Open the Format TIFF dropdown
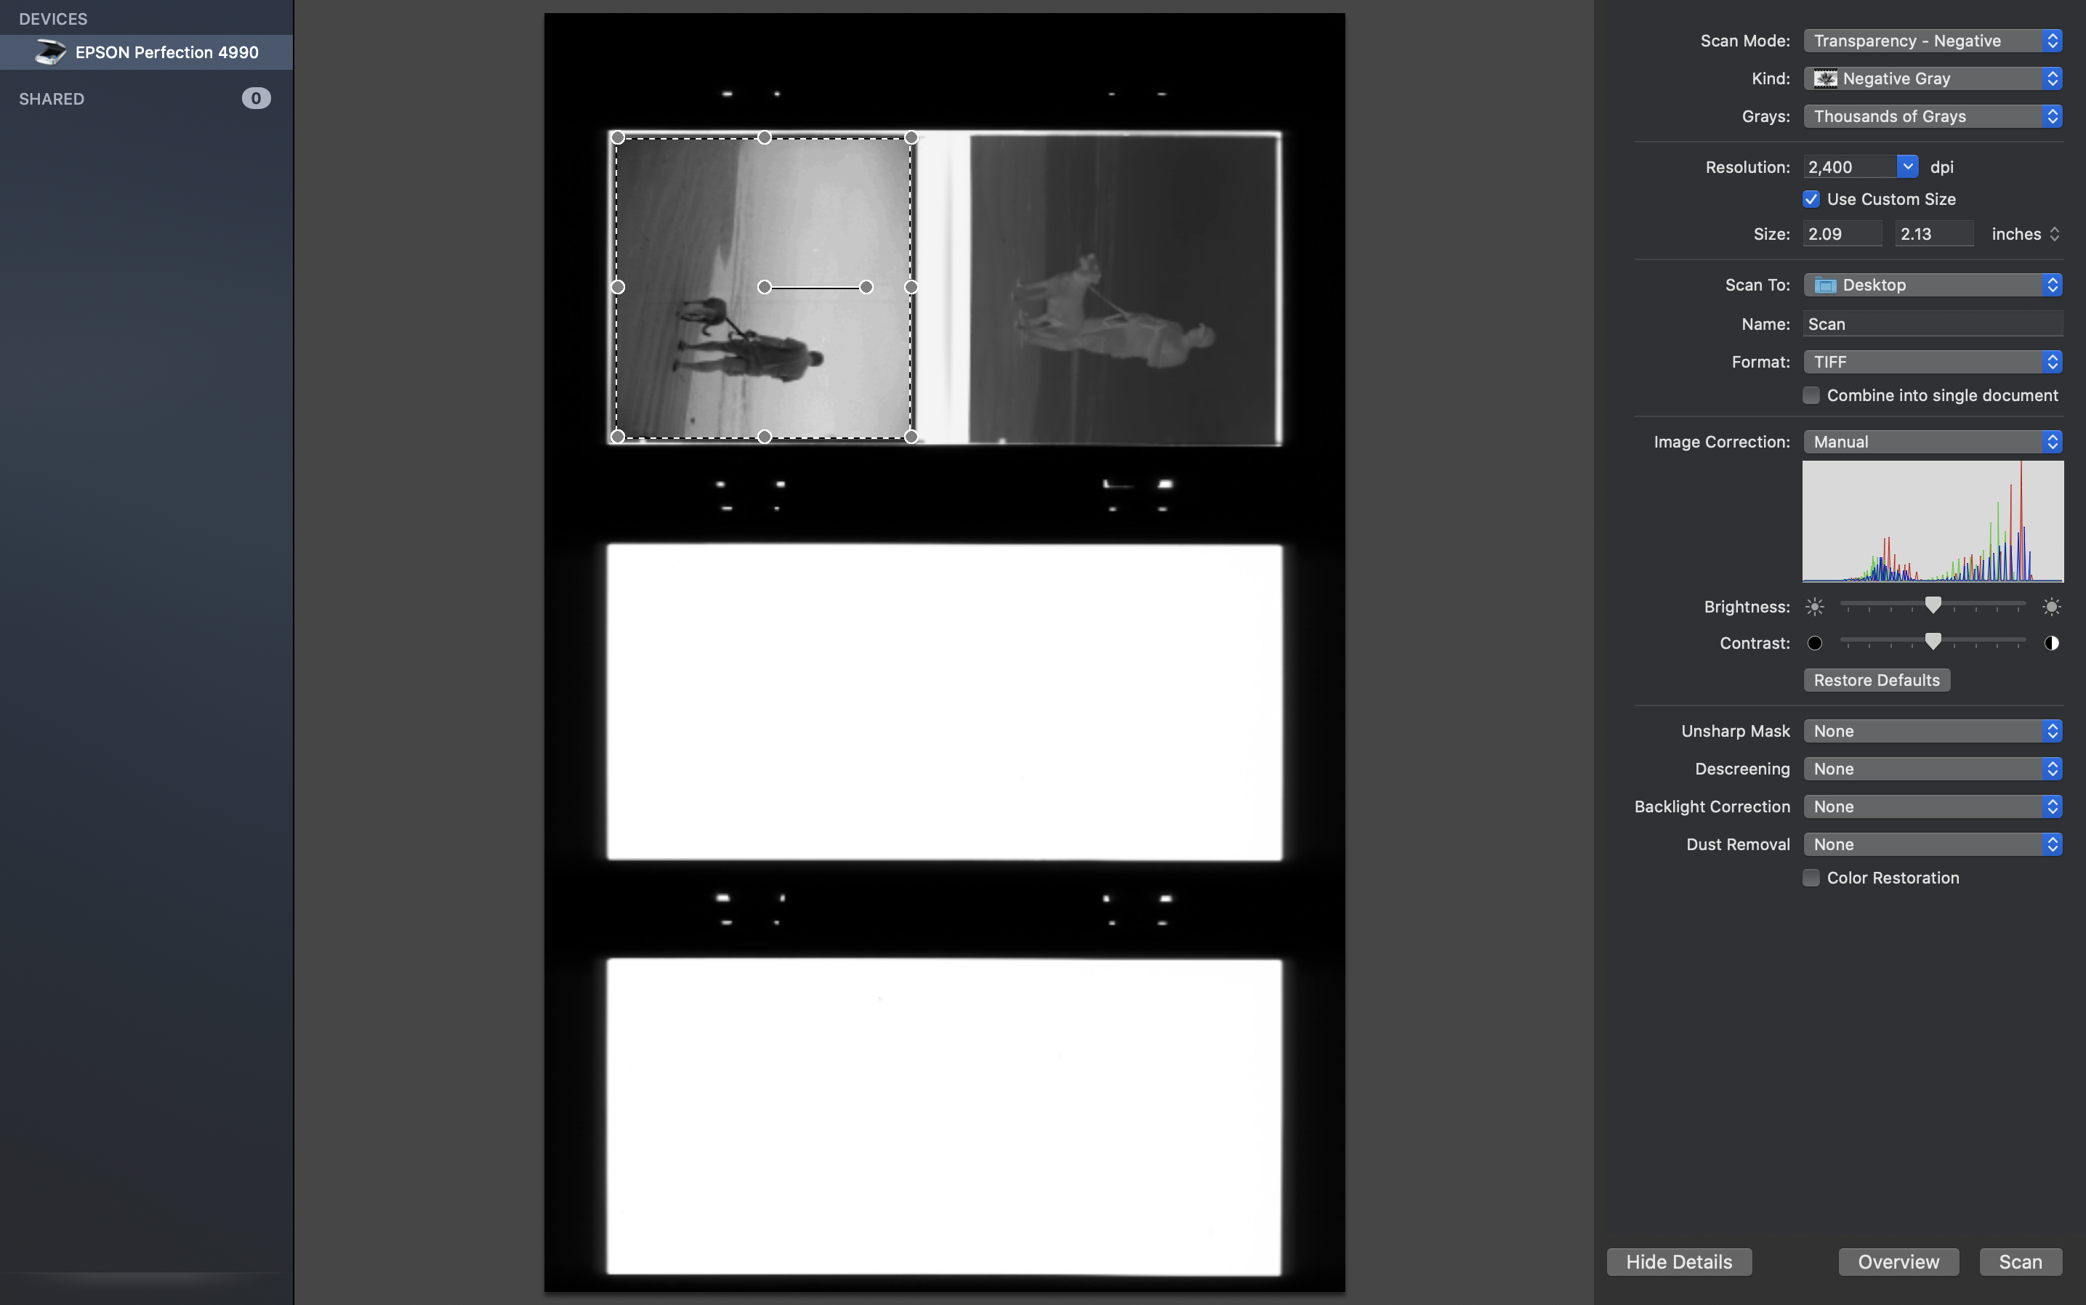The width and height of the screenshot is (2086, 1305). pos(1933,362)
